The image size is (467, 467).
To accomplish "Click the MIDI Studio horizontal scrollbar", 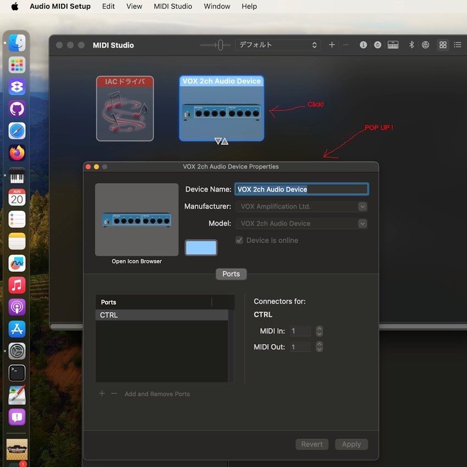I will pyautogui.click(x=259, y=326).
